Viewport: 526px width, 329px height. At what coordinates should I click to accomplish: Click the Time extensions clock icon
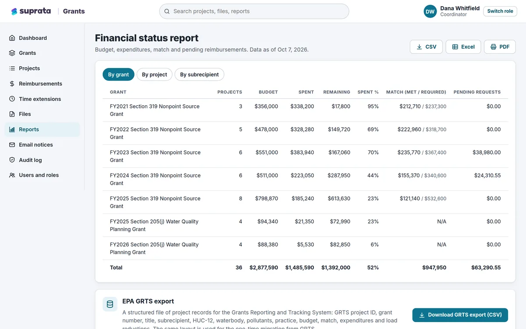tap(12, 99)
